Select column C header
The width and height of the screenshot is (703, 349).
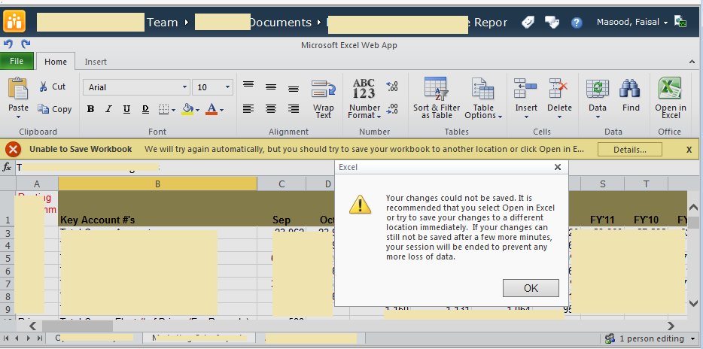coord(282,184)
